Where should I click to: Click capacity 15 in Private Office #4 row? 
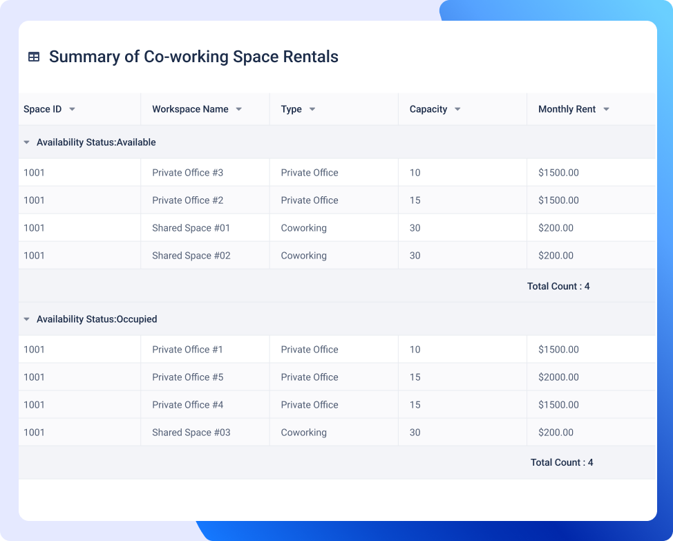[x=415, y=405]
